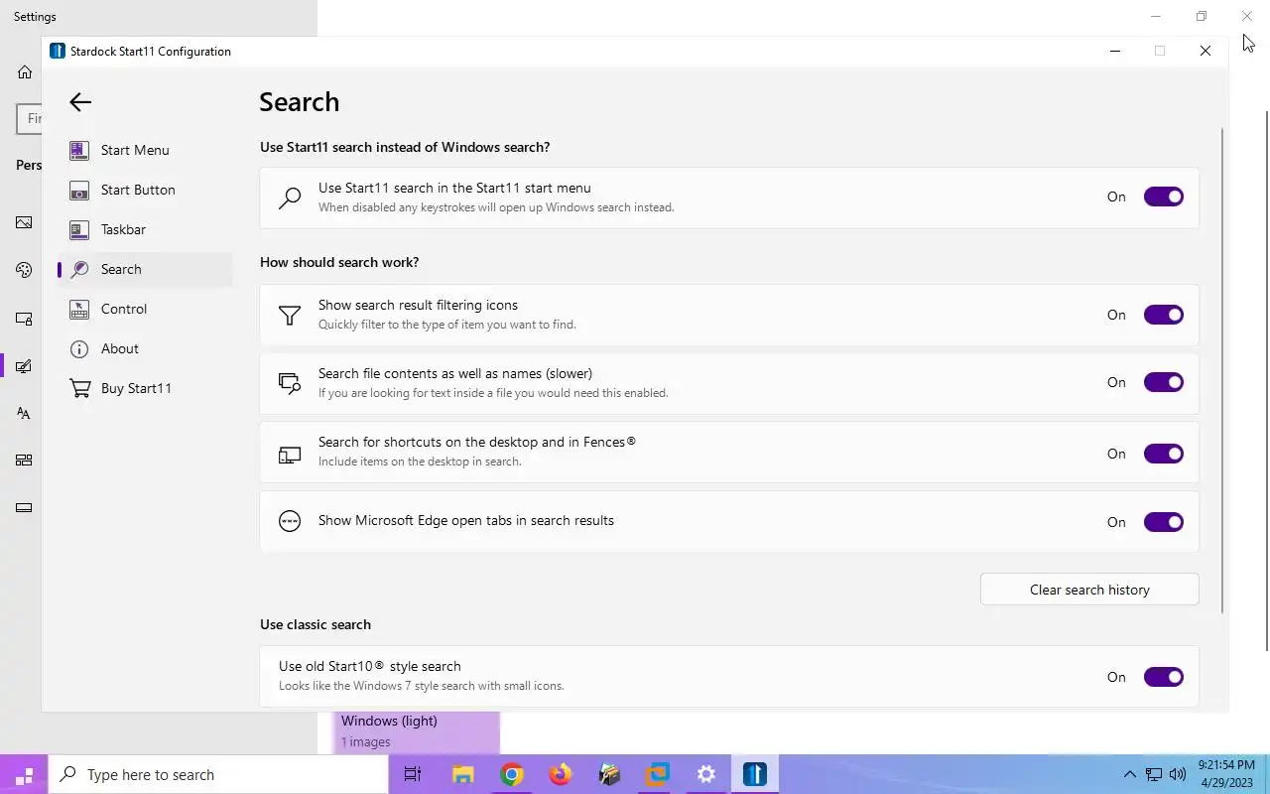Screen dimensions: 1270x794
Task: Click Clear search history button
Action: [1089, 590]
